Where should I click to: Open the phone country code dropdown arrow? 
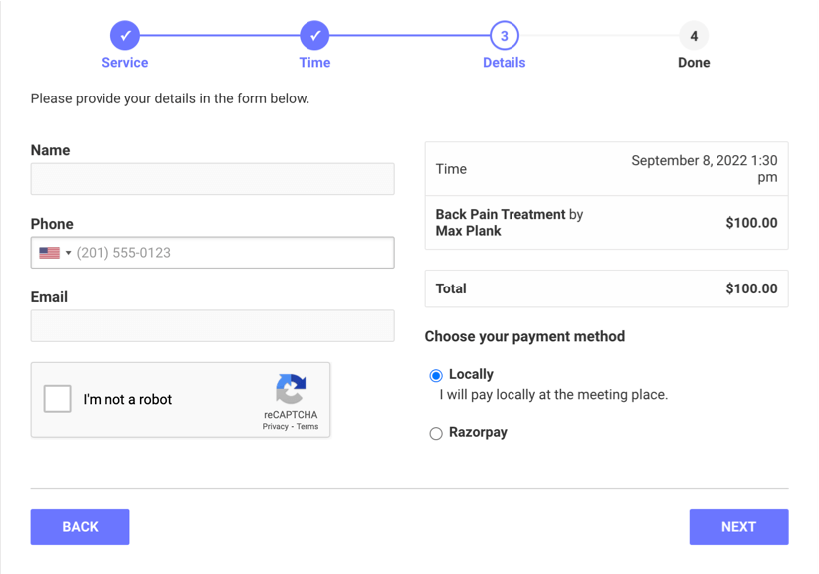tap(69, 253)
